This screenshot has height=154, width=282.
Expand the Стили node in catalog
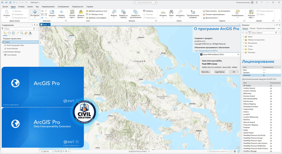(x=243, y=46)
